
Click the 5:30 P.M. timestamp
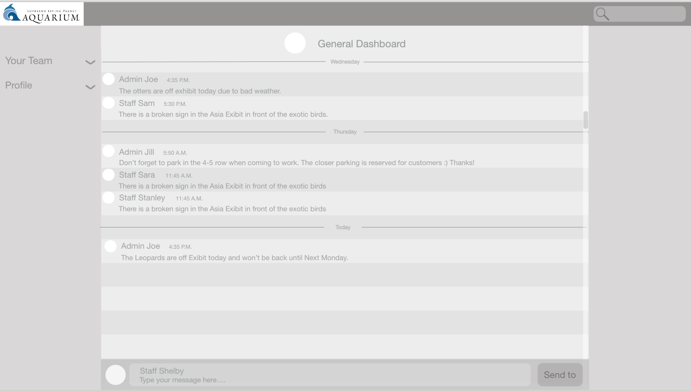point(175,104)
